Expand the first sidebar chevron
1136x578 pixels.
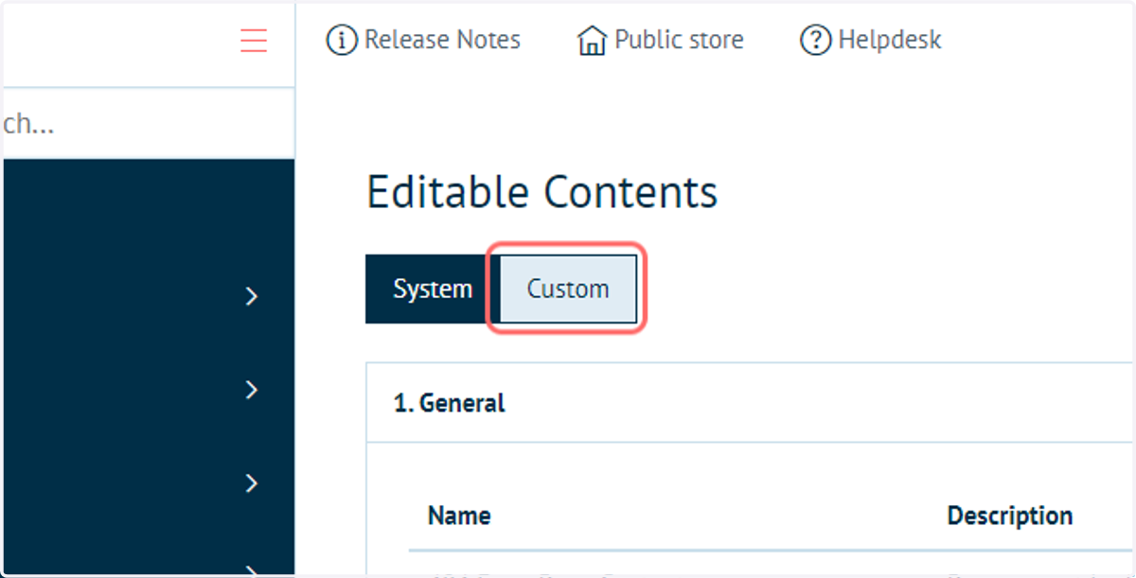pyautogui.click(x=251, y=297)
